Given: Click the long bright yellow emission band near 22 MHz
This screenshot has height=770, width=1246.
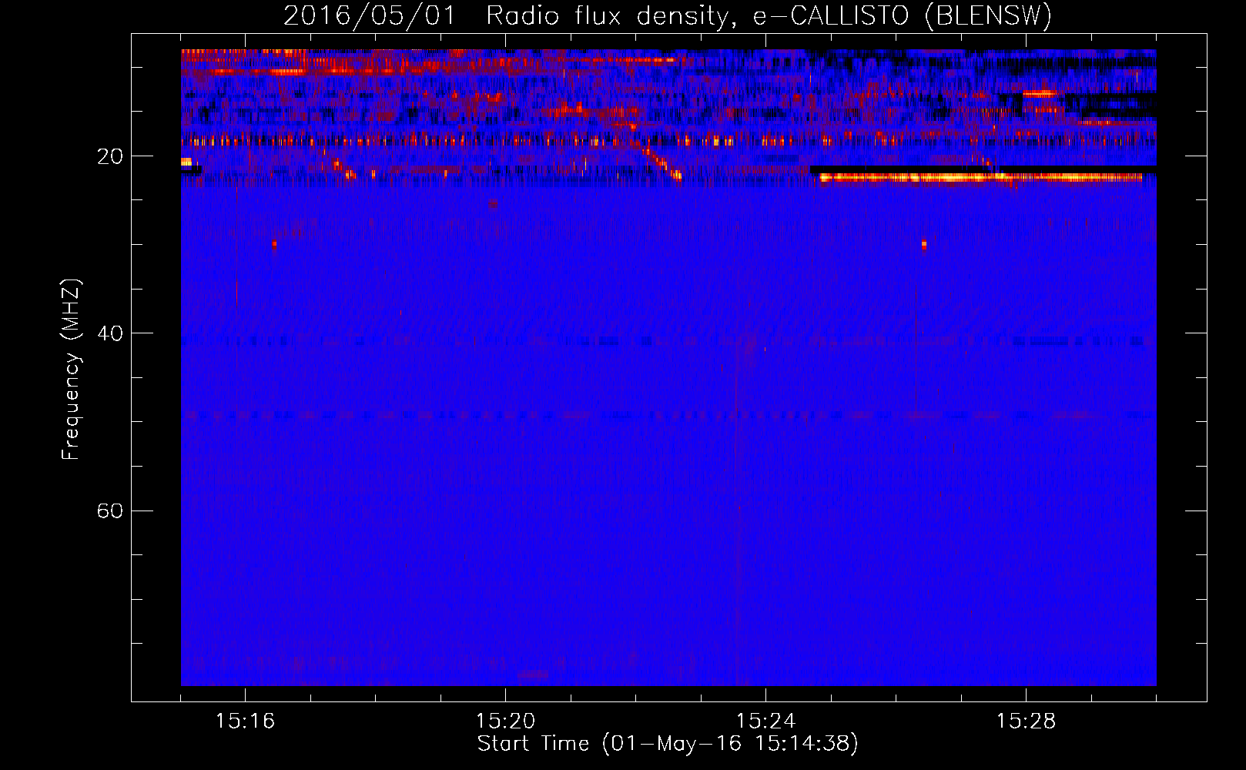Looking at the screenshot, I should tap(980, 177).
